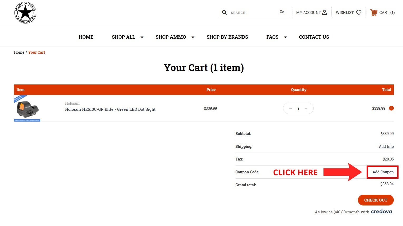Open the Wishlist link
Viewport: 403px width, 226px height.
pos(348,13)
